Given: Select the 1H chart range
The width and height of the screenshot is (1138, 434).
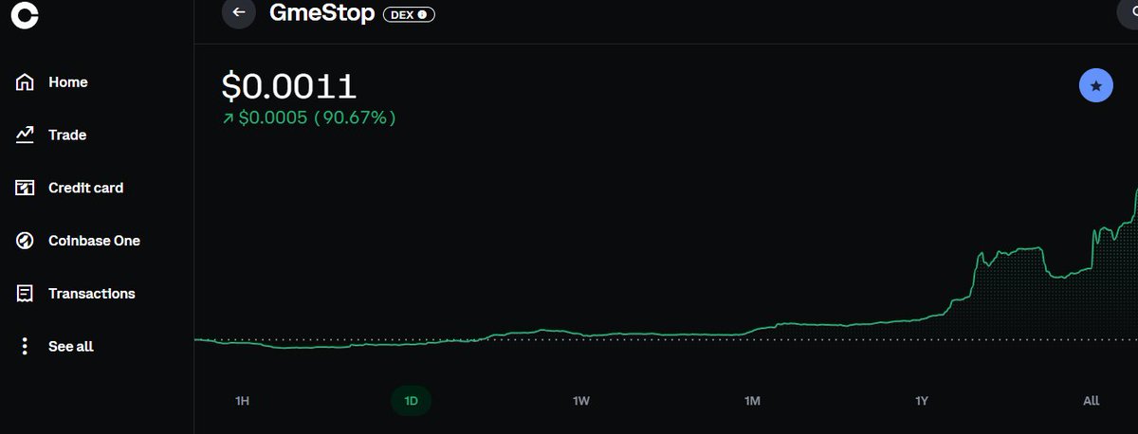Looking at the screenshot, I should pyautogui.click(x=242, y=401).
